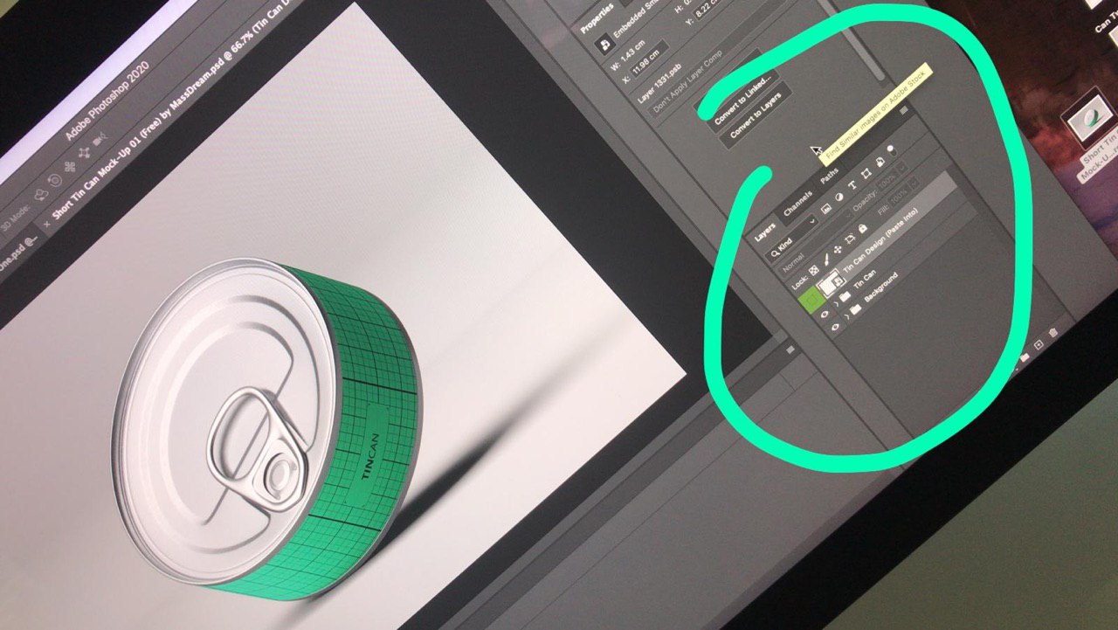Click the Convert to Linked button
The width and height of the screenshot is (1118, 630).
click(744, 100)
